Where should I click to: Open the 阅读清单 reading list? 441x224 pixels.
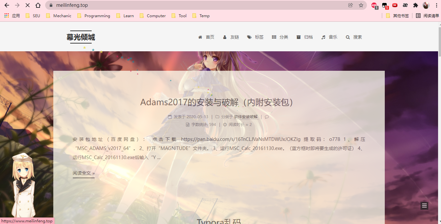(427, 16)
